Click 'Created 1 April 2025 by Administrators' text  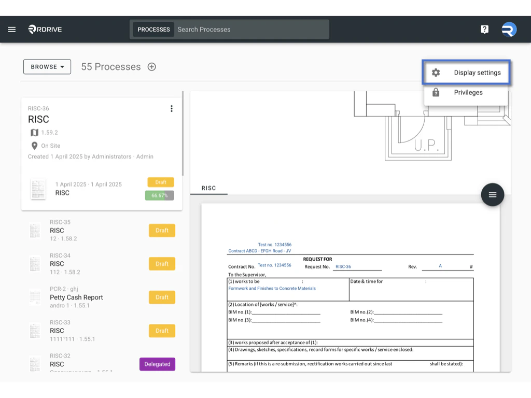(79, 157)
